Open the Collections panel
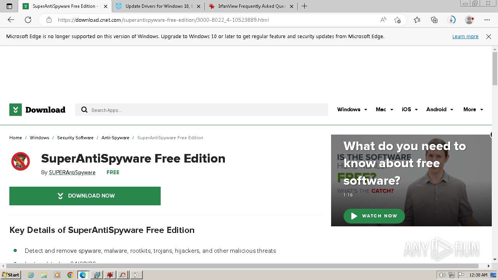498x280 pixels. (x=434, y=20)
